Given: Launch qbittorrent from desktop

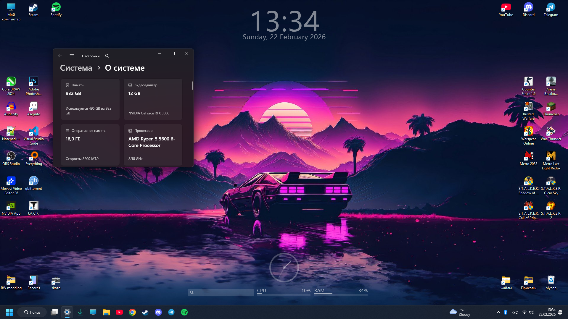Looking at the screenshot, I should click(x=33, y=183).
